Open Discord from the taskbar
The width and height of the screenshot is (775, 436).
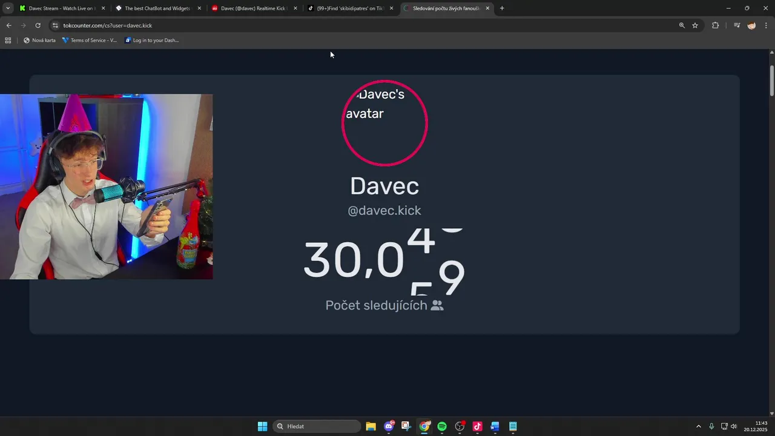[389, 426]
